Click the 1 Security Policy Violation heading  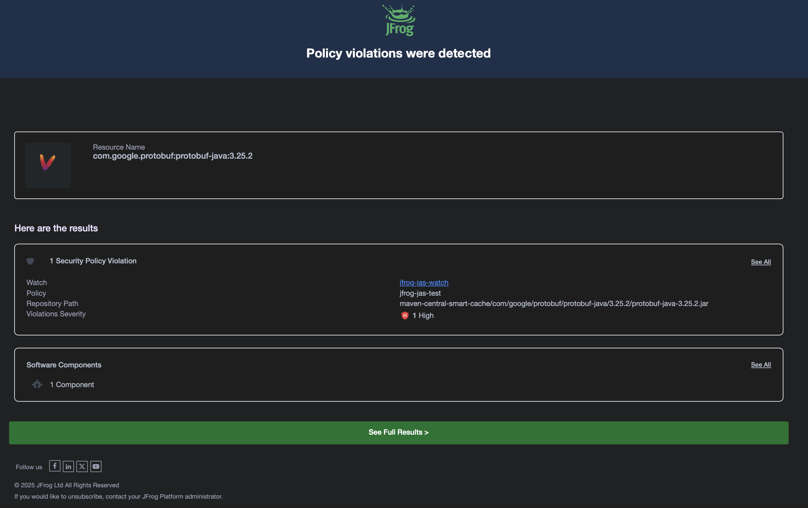pos(93,261)
